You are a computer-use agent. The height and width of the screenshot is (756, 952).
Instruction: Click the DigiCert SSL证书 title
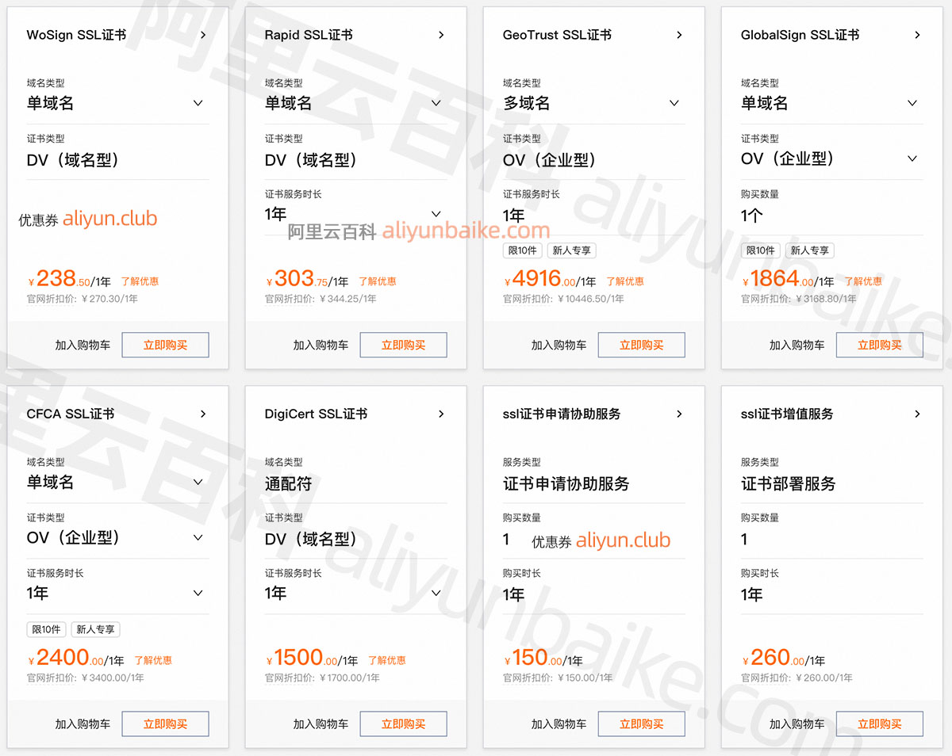tap(316, 414)
